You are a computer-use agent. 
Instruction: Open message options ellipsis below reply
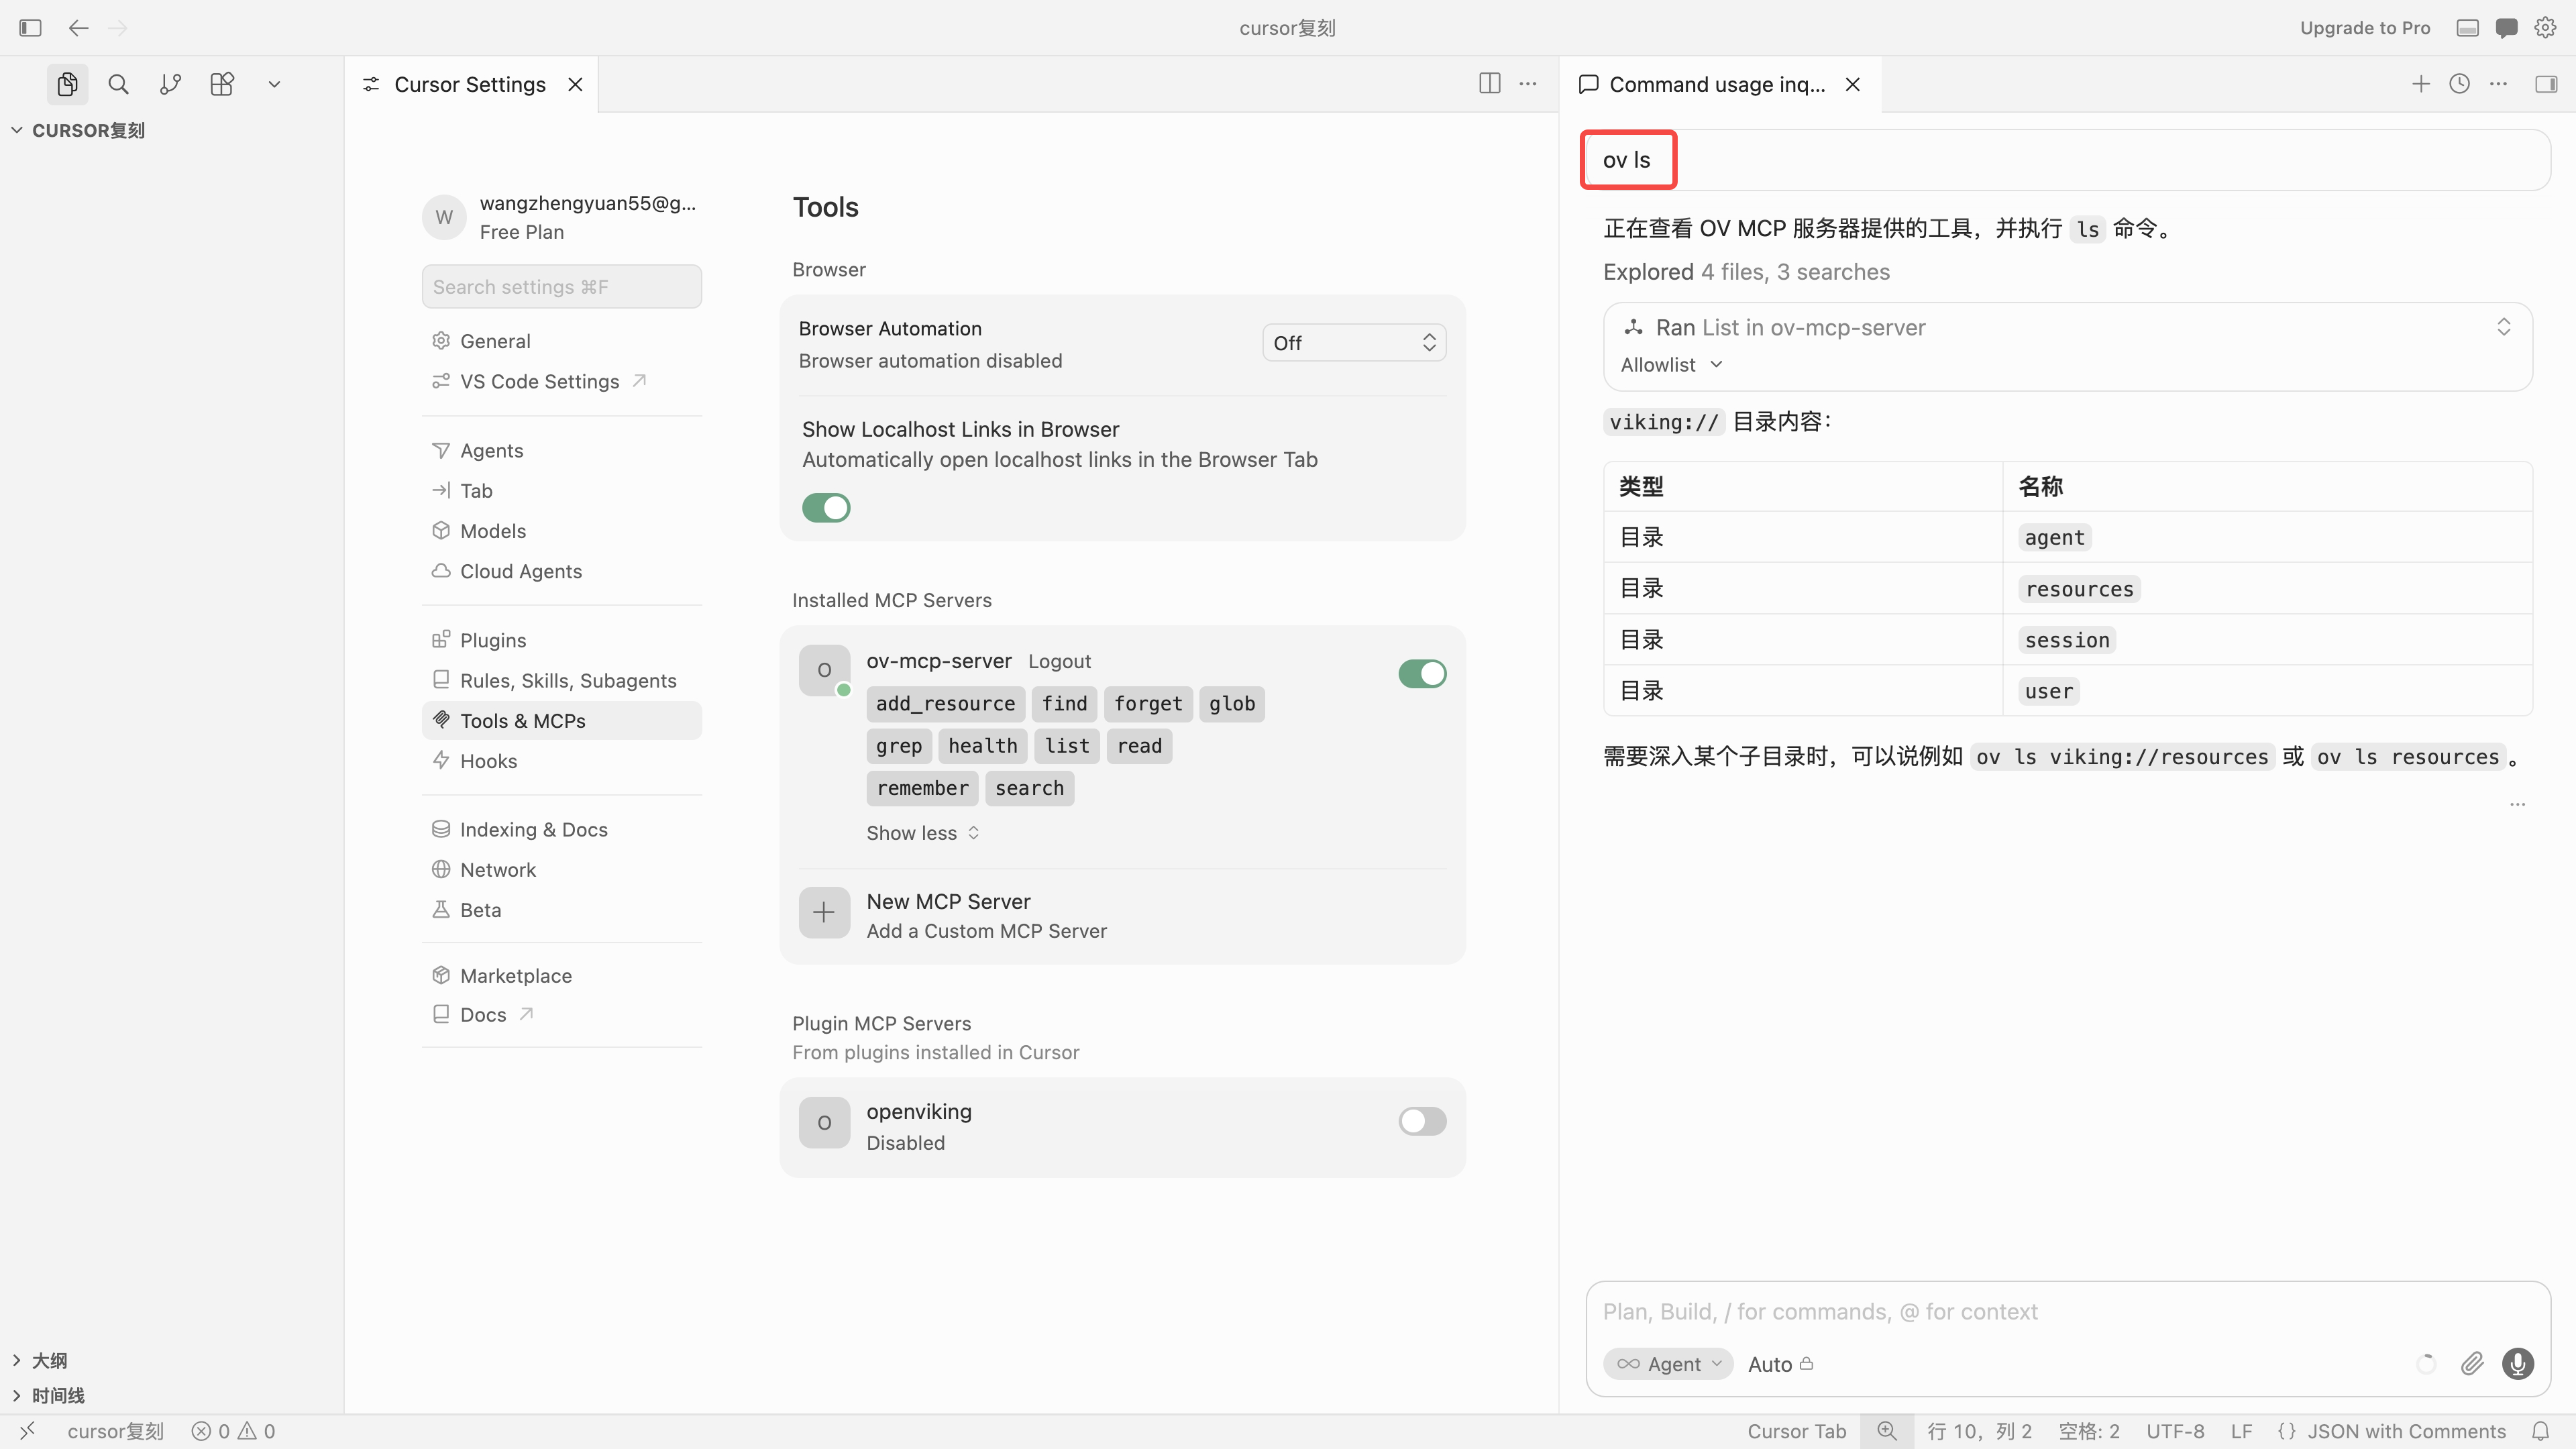[2517, 804]
